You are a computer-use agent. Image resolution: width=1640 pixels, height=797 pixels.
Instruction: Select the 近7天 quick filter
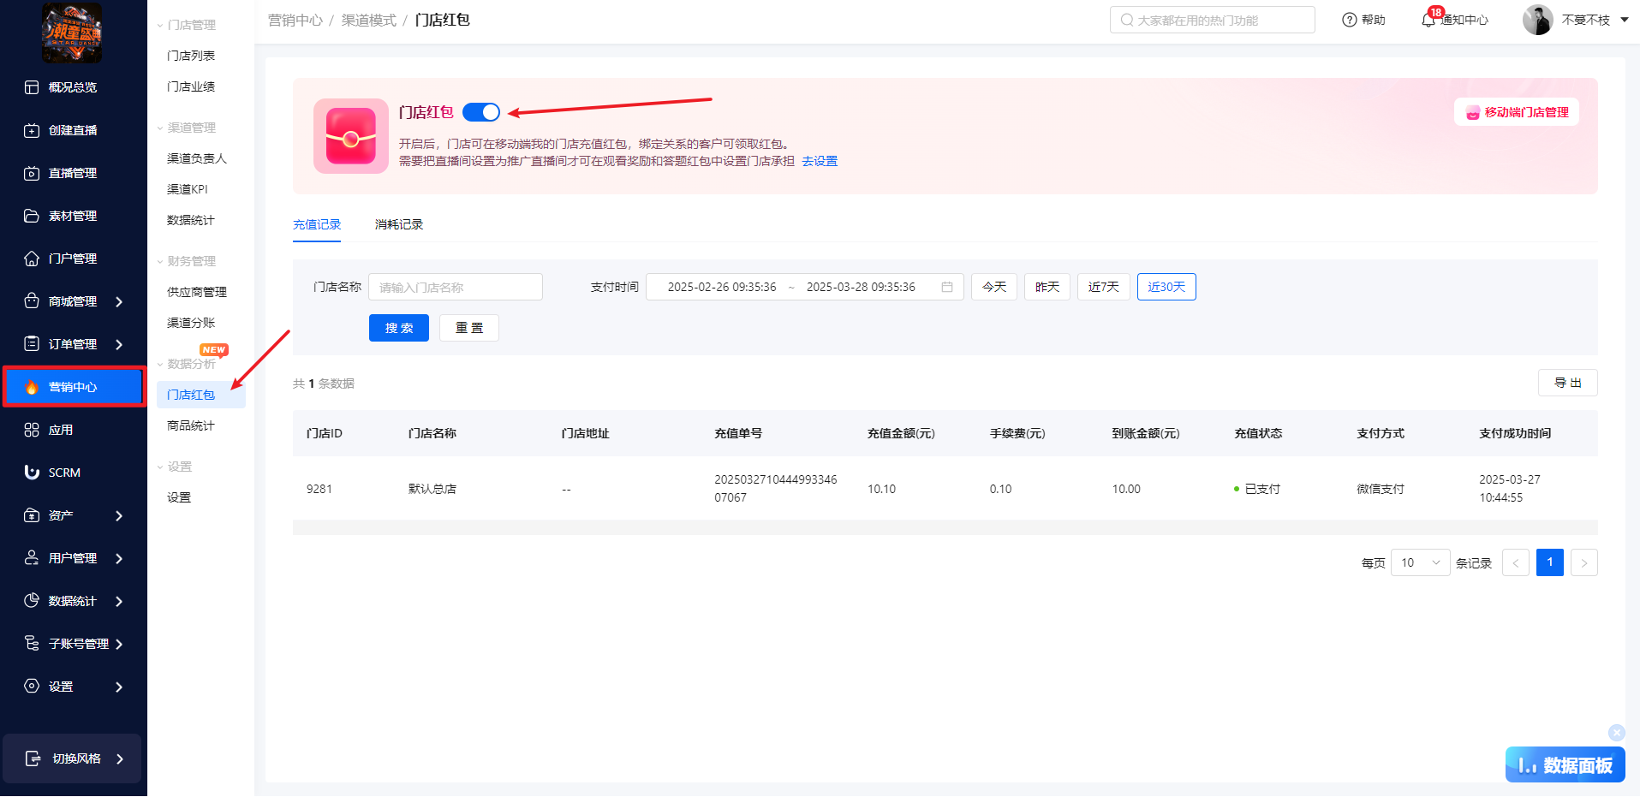pyautogui.click(x=1103, y=287)
